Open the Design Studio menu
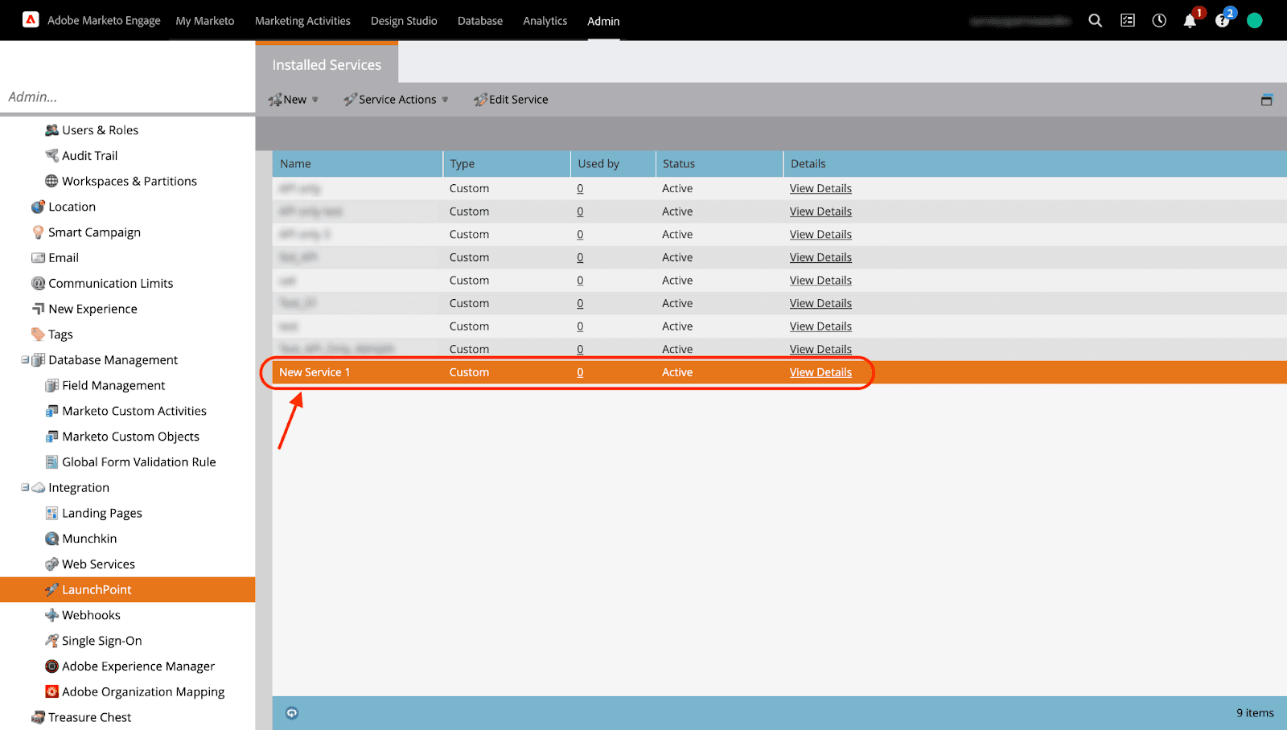 coord(404,21)
